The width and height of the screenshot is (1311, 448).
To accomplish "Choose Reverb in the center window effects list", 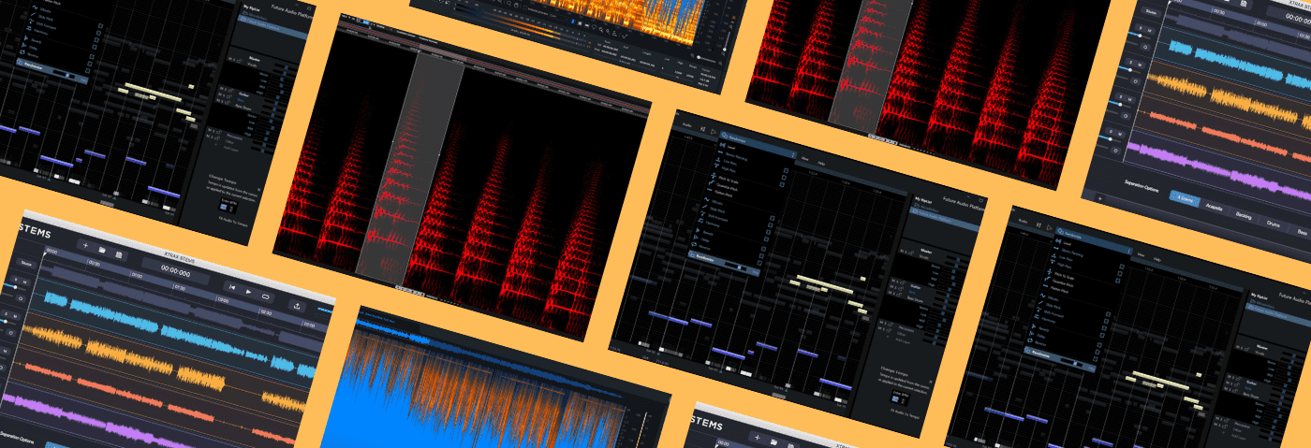I will (x=708, y=233).
